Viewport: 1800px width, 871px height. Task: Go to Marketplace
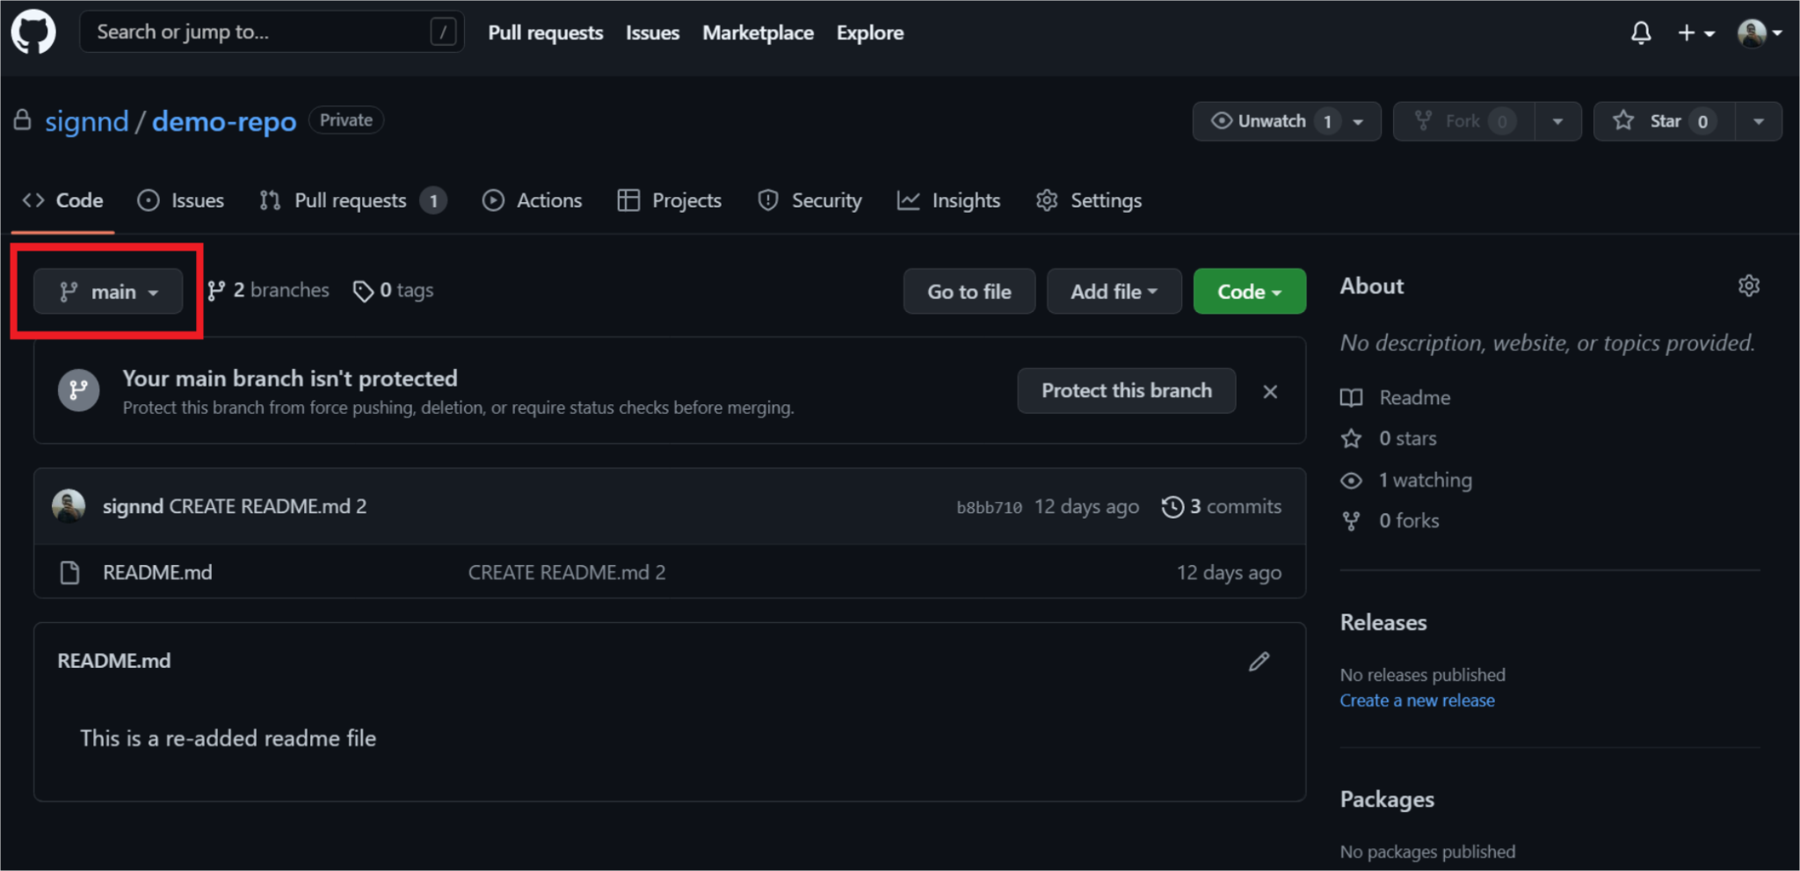[758, 33]
